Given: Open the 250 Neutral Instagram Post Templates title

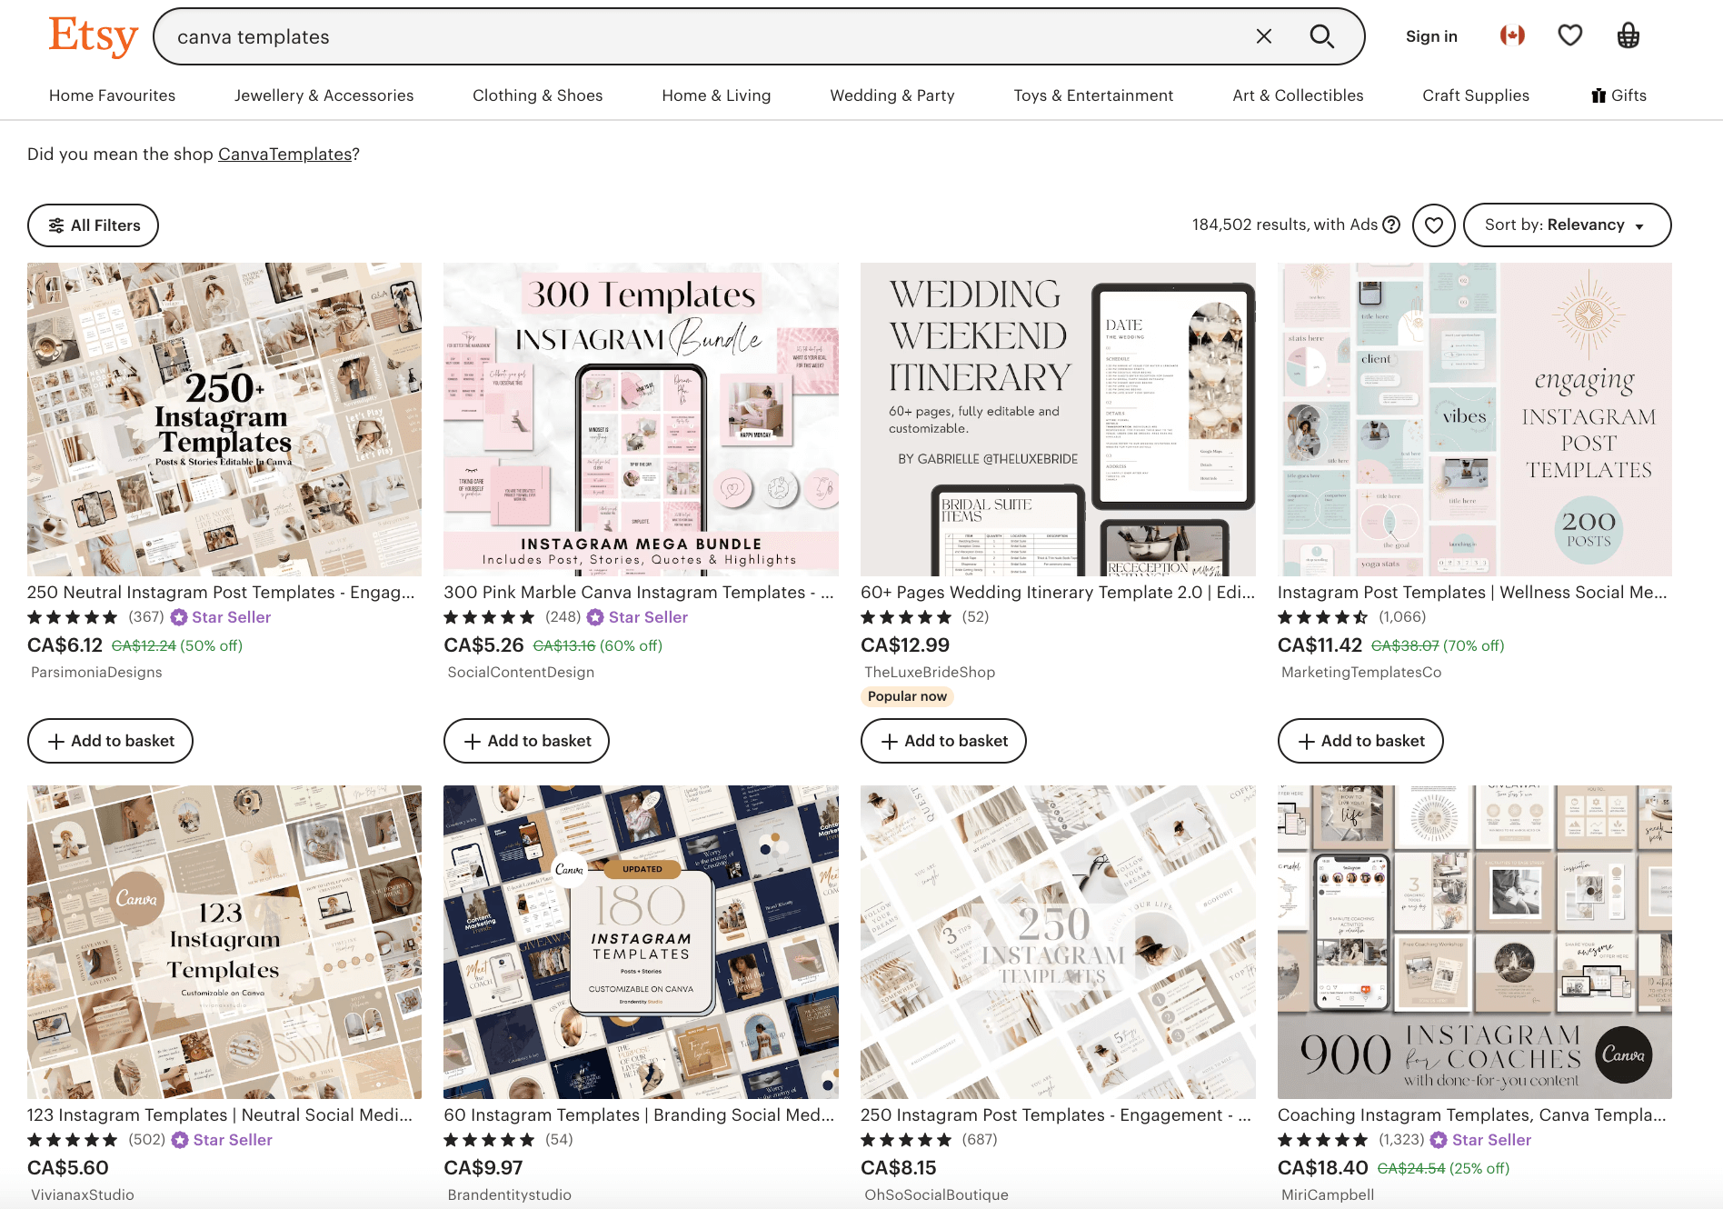Looking at the screenshot, I should pos(221,593).
